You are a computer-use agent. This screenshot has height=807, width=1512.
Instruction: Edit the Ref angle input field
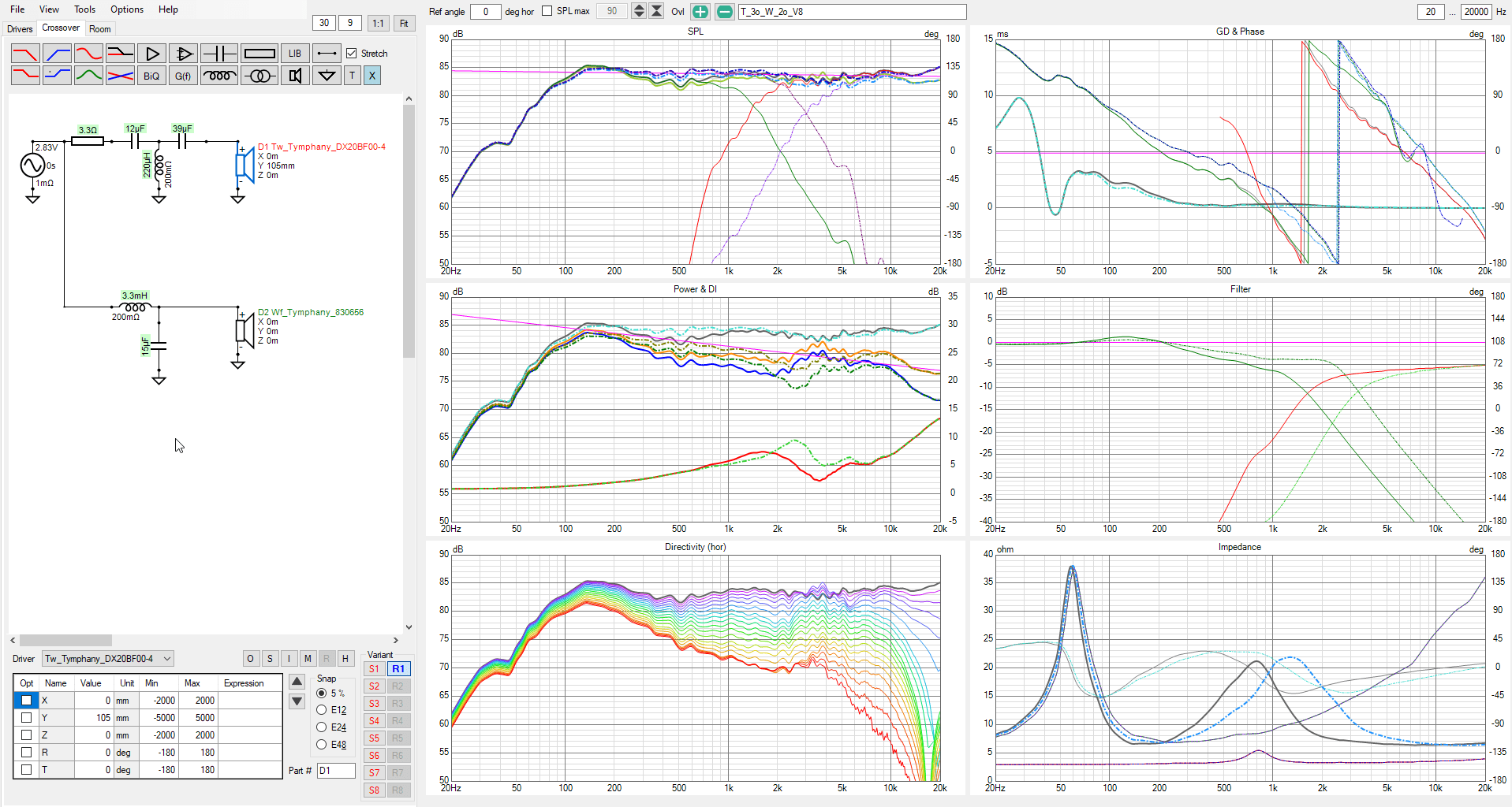coord(485,12)
